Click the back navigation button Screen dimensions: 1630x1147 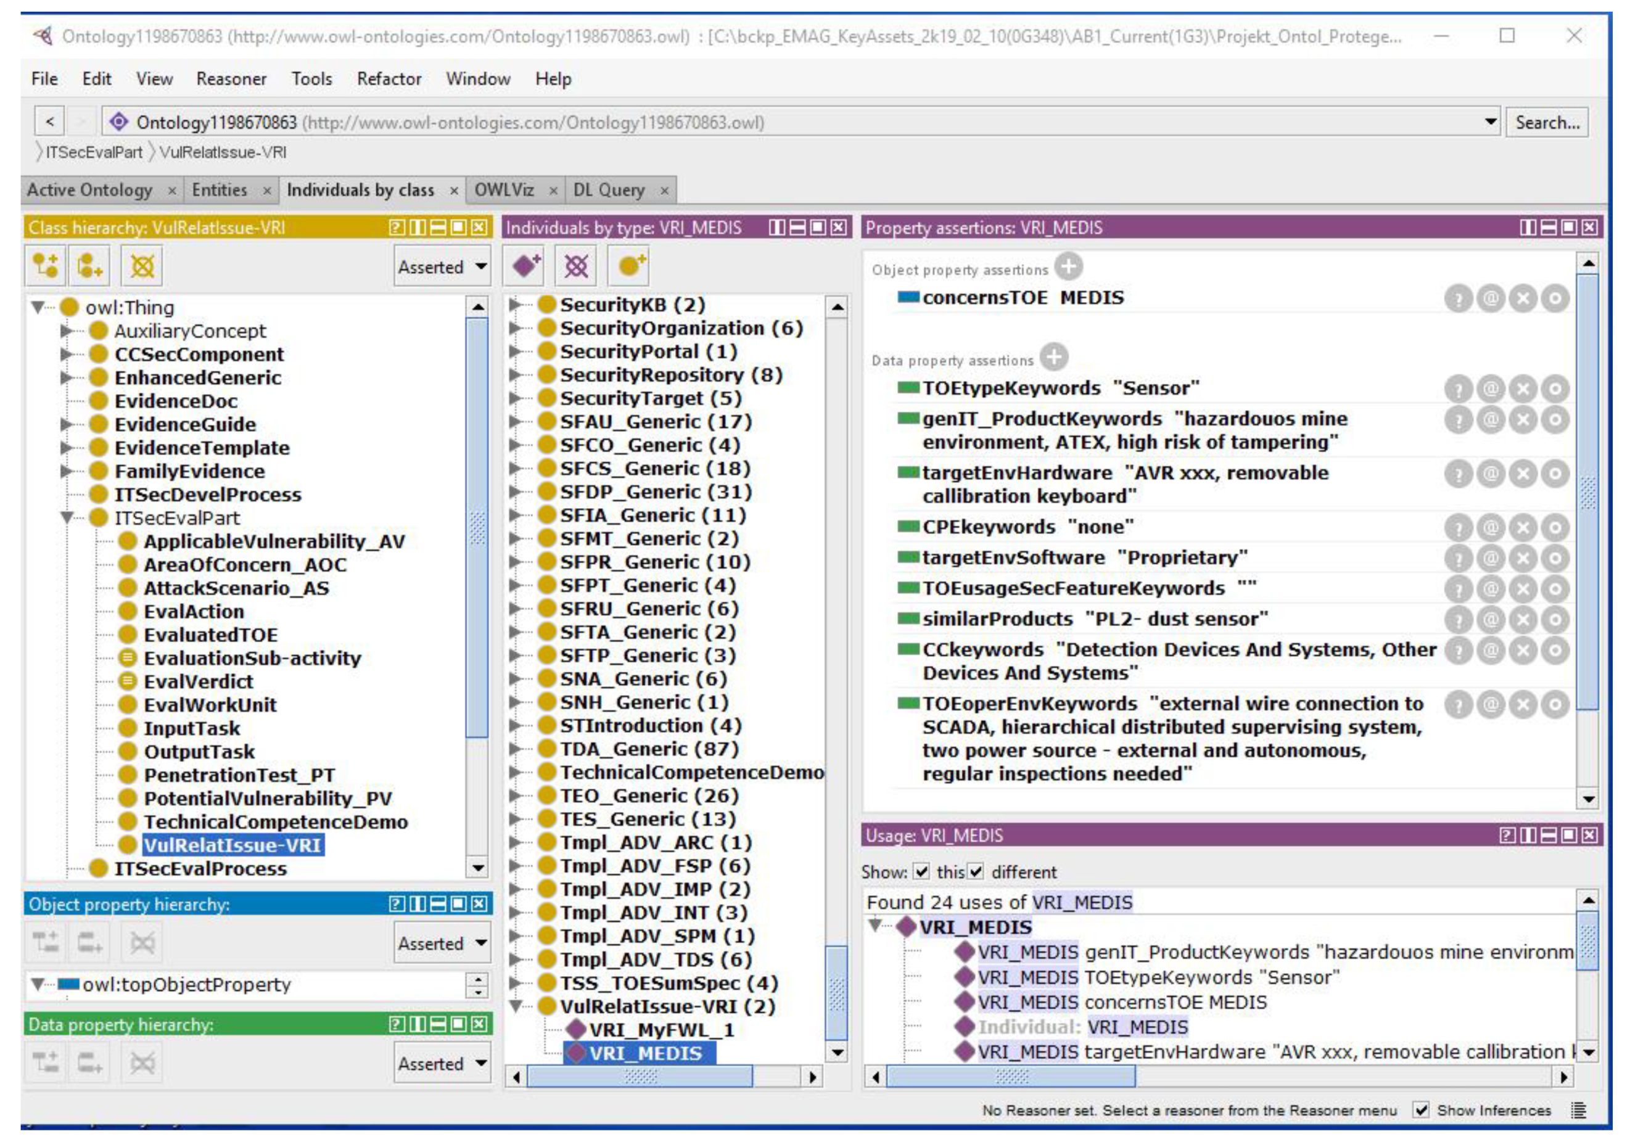coord(50,121)
